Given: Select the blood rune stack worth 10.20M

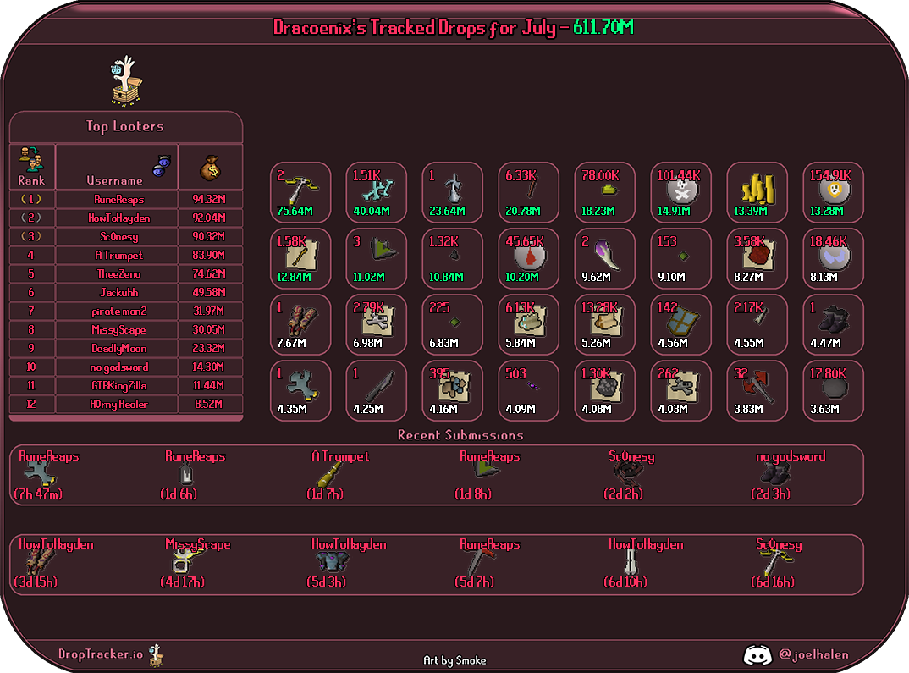Looking at the screenshot, I should [529, 258].
